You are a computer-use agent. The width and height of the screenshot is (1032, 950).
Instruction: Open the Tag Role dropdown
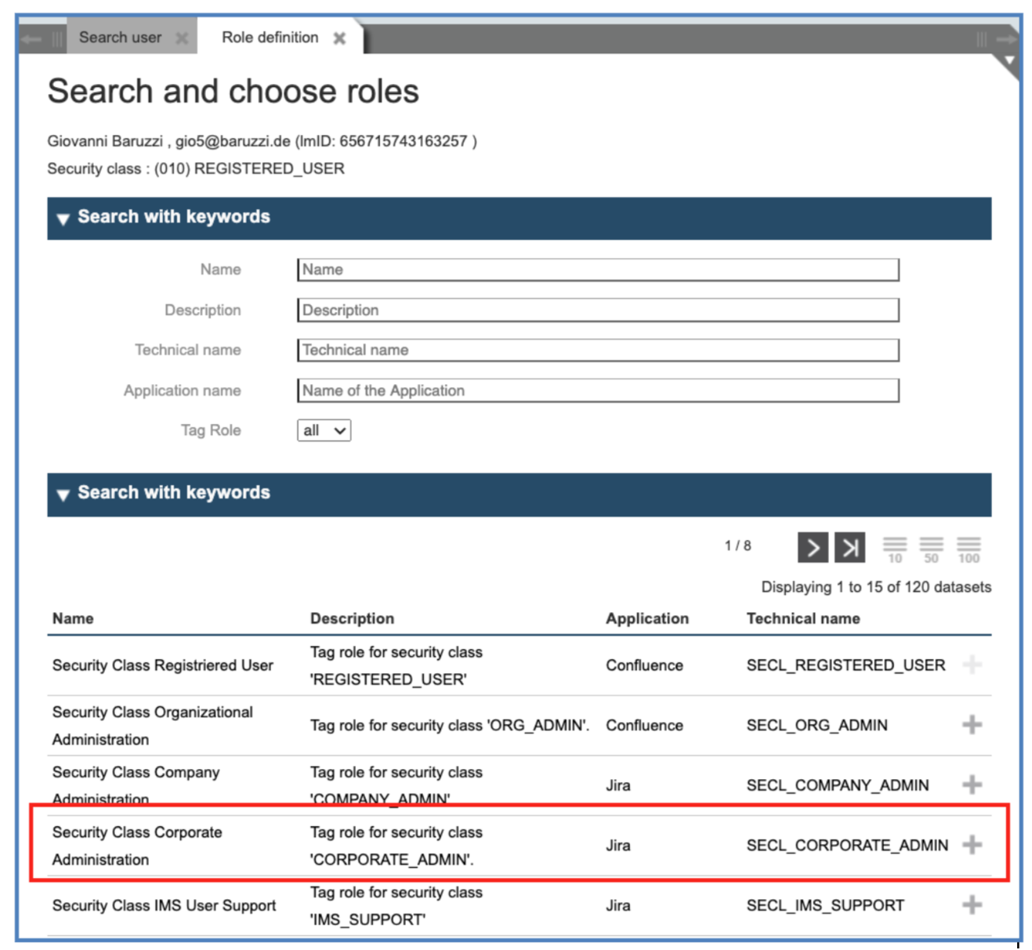click(x=324, y=430)
